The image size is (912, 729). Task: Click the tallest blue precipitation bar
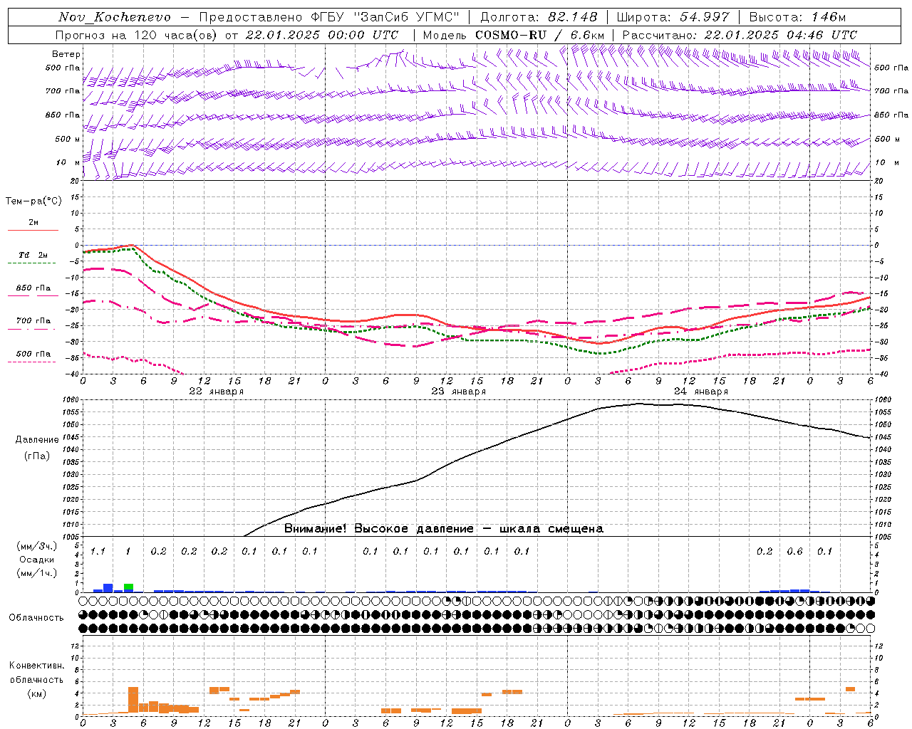pyautogui.click(x=108, y=587)
